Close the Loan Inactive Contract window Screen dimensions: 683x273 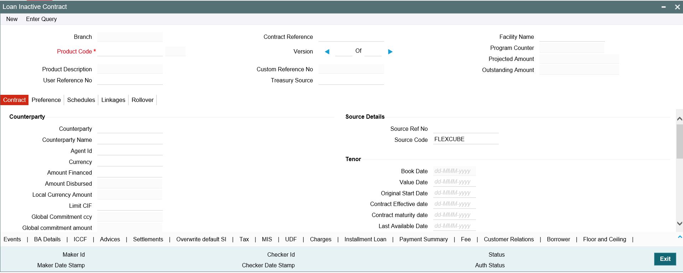[677, 7]
